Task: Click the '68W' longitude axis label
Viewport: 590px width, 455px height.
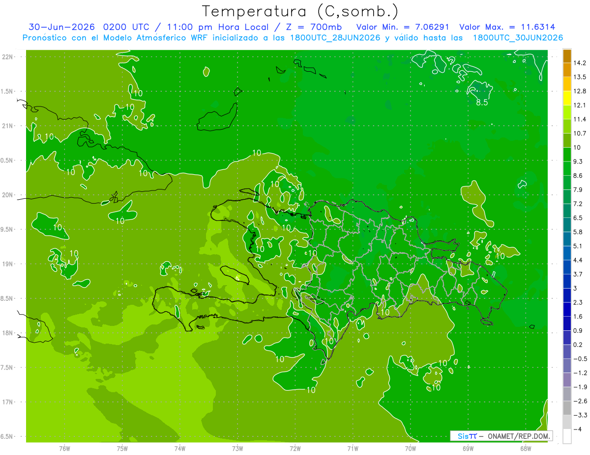Action: click(526, 448)
